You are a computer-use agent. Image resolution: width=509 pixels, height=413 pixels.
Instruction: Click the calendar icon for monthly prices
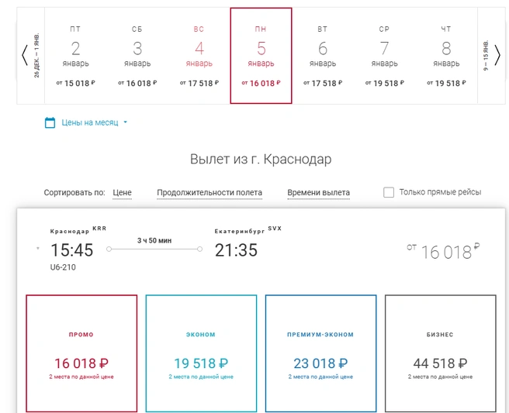point(50,122)
